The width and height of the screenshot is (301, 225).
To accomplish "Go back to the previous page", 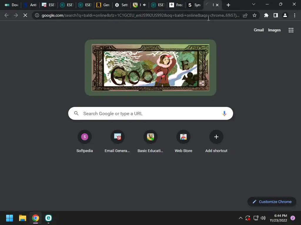I will 6,15.
